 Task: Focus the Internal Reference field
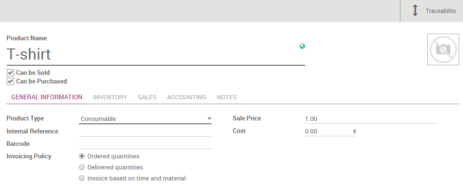point(145,131)
